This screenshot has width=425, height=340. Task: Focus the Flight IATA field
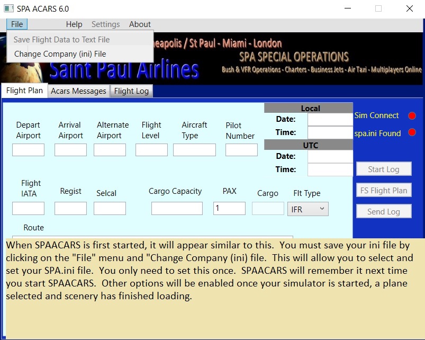pyautogui.click(x=28, y=209)
